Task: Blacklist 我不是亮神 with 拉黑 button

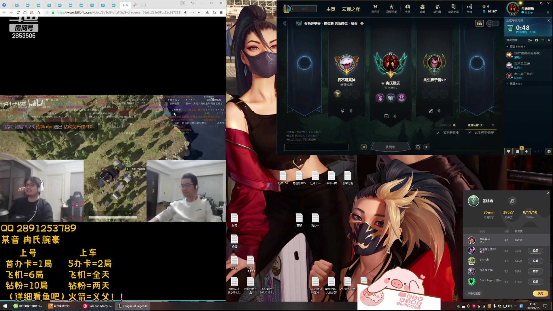Action: tap(535, 271)
